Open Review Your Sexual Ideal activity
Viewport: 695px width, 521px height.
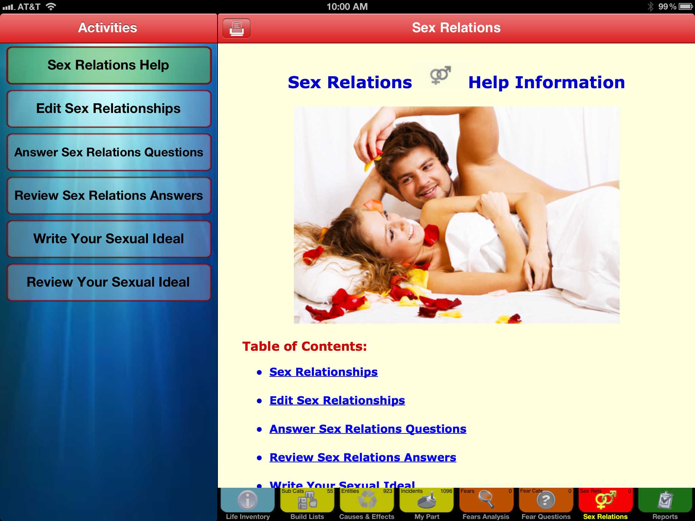pyautogui.click(x=109, y=282)
